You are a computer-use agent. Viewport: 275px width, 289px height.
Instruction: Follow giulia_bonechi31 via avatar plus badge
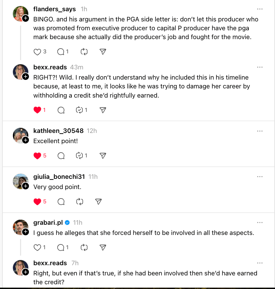coord(26,186)
